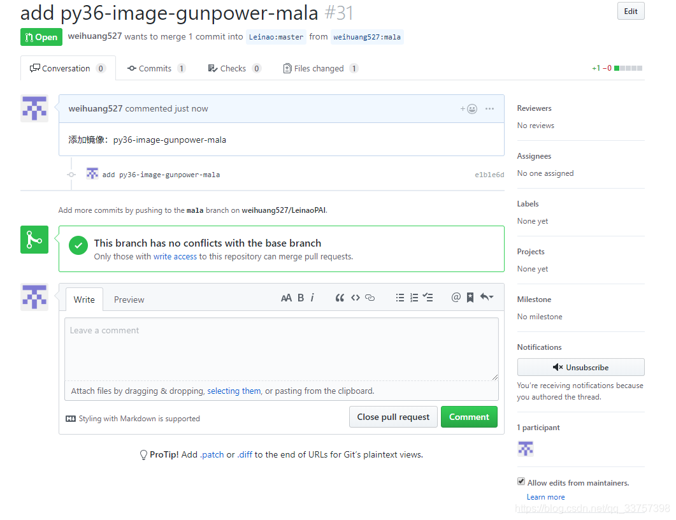Switch to the Conversation tab
This screenshot has height=520, width=676.
pyautogui.click(x=68, y=68)
